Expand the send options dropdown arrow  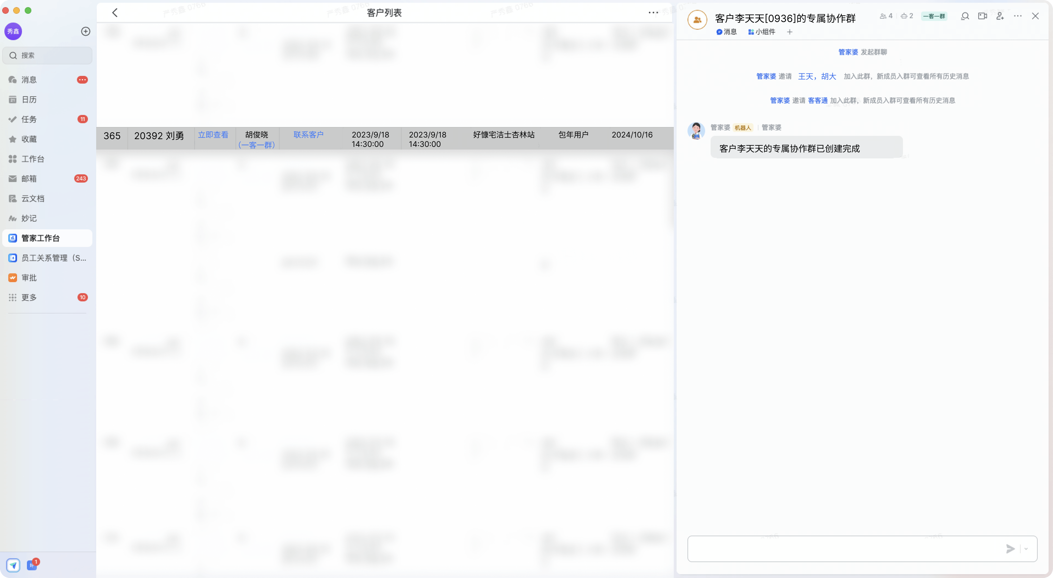(x=1026, y=549)
